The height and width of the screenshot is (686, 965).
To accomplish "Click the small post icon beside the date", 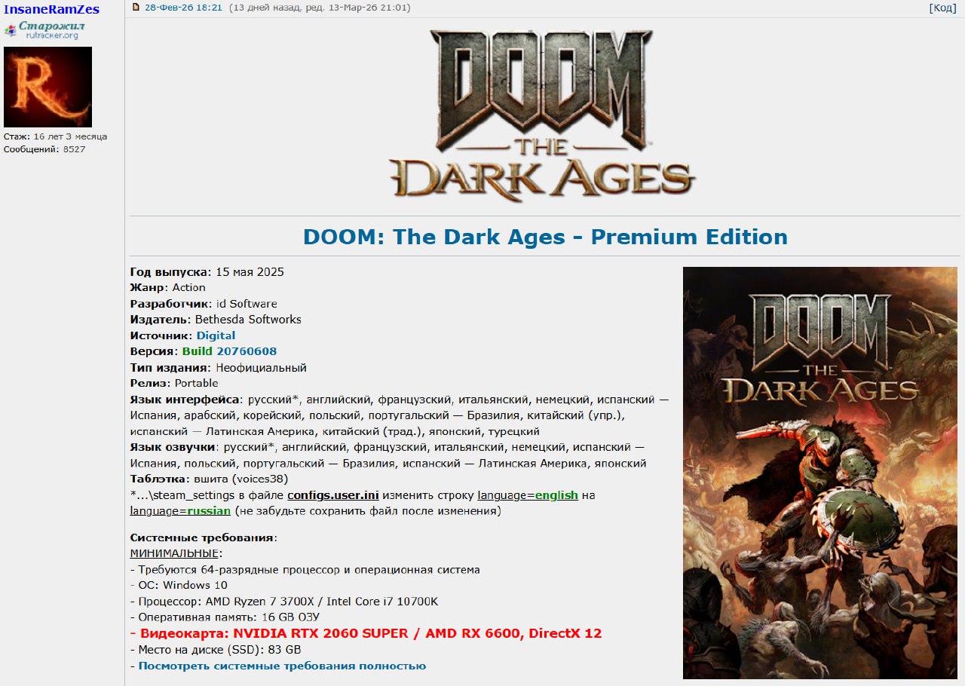I will (x=136, y=7).
